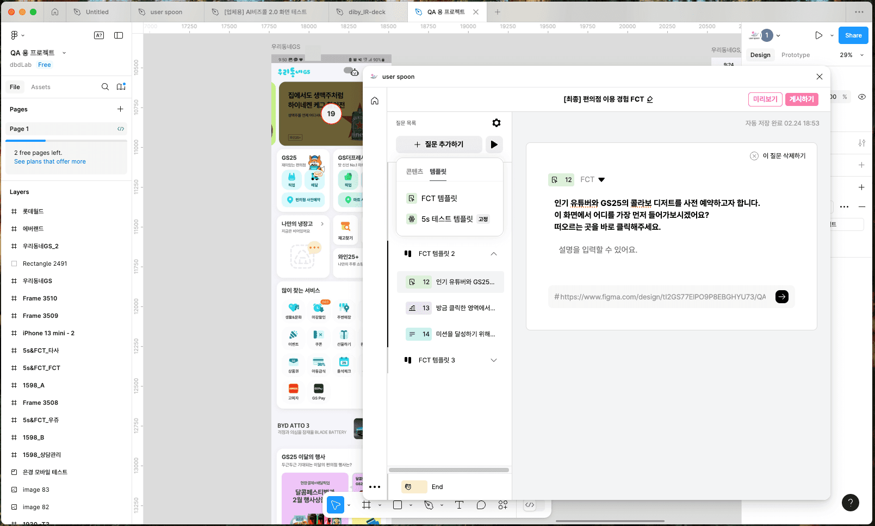The width and height of the screenshot is (875, 526).
Task: Open Page 1 code view icon
Action: pos(121,129)
